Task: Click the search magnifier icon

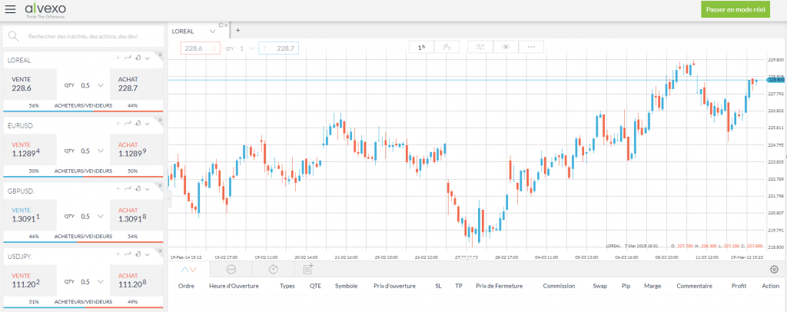Action: tap(14, 36)
